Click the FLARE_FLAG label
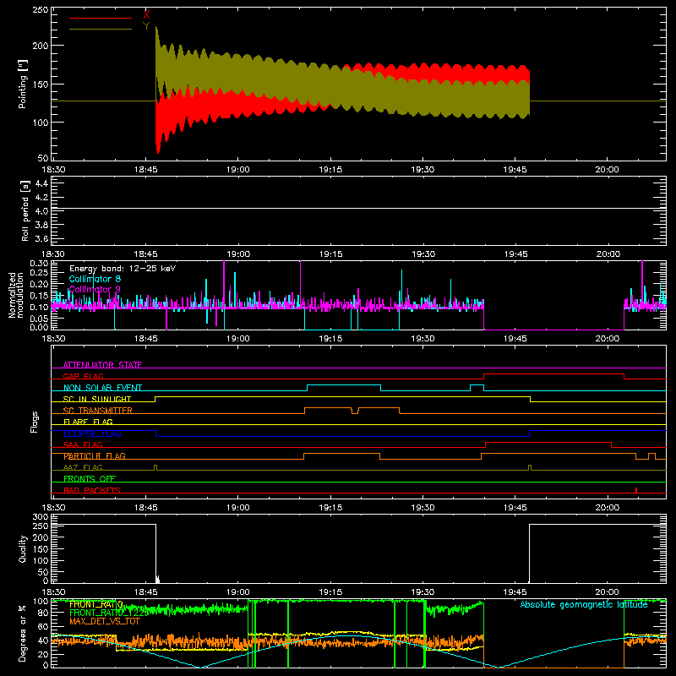 pos(88,422)
